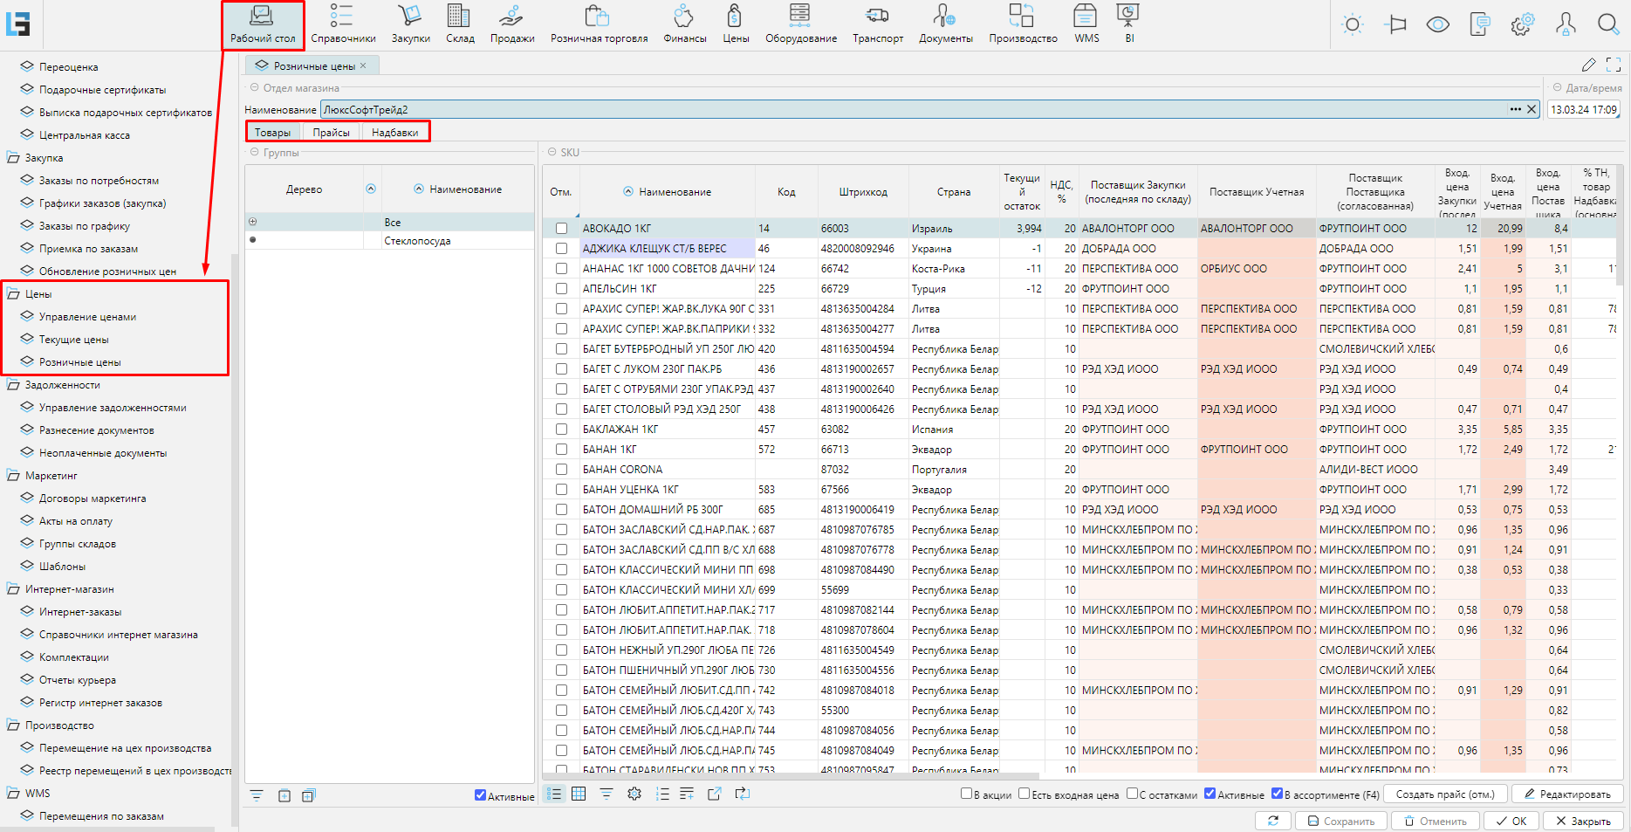The height and width of the screenshot is (832, 1631).
Task: Click the fullscreen expand icon
Action: 1614,65
